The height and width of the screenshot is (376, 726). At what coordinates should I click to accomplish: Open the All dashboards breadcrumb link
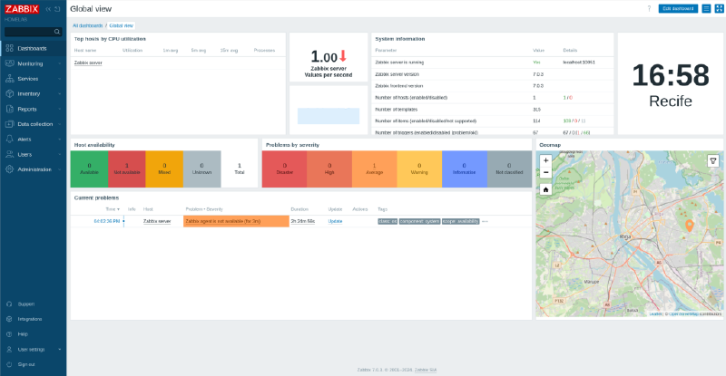tap(87, 25)
